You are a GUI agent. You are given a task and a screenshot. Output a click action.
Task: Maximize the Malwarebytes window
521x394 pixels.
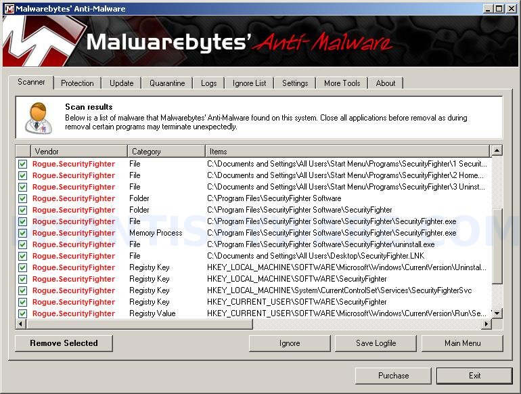(x=499, y=9)
